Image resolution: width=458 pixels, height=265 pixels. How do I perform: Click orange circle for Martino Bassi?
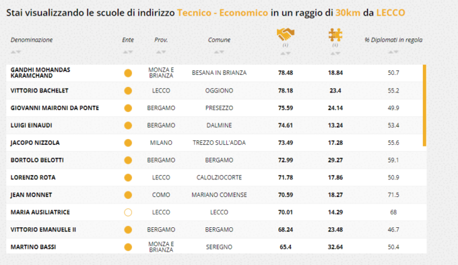pos(128,247)
